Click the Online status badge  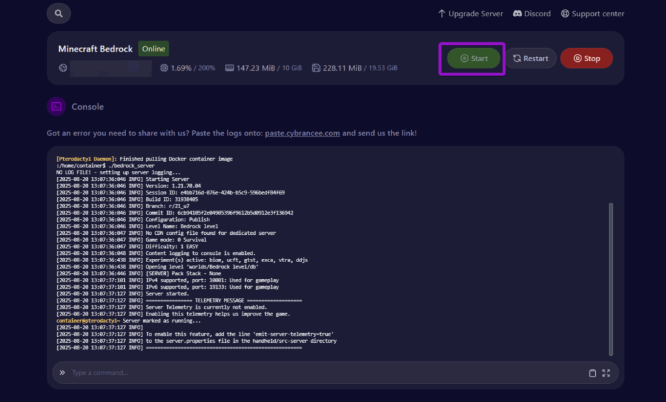tap(153, 48)
